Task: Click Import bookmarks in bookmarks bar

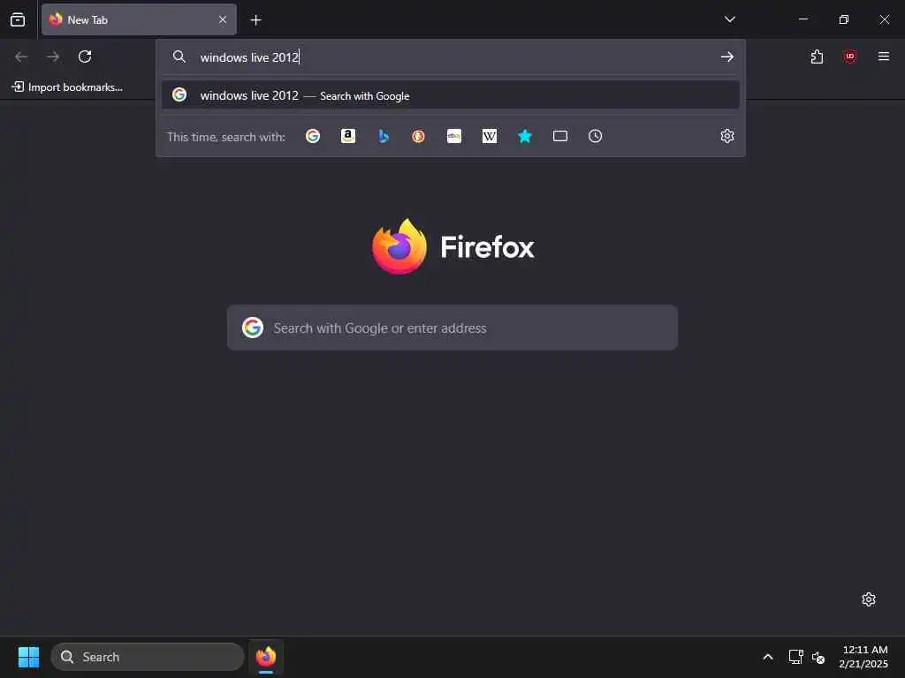Action: point(67,87)
